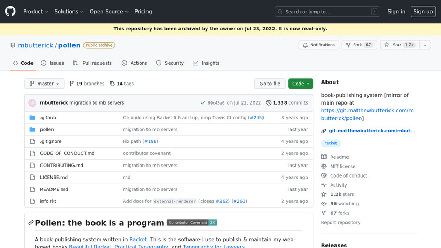Viewport: 441px width, 248px height.
Task: Focus the Search or jump to field
Action: pyautogui.click(x=327, y=12)
